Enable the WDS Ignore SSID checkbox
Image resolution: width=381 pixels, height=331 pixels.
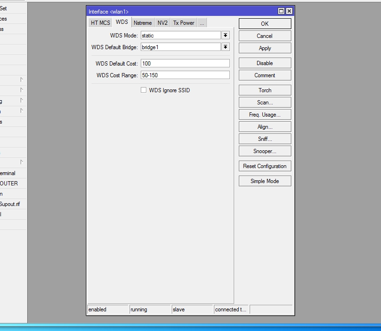[x=144, y=90]
